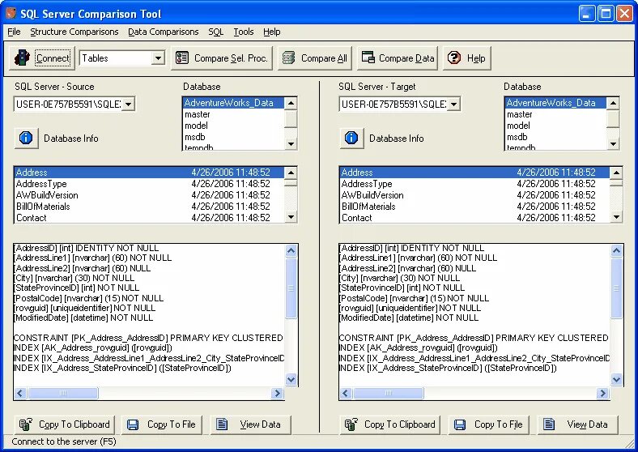Click the Compare Sel. Proc. button label
This screenshot has width=638, height=452.
tap(231, 58)
